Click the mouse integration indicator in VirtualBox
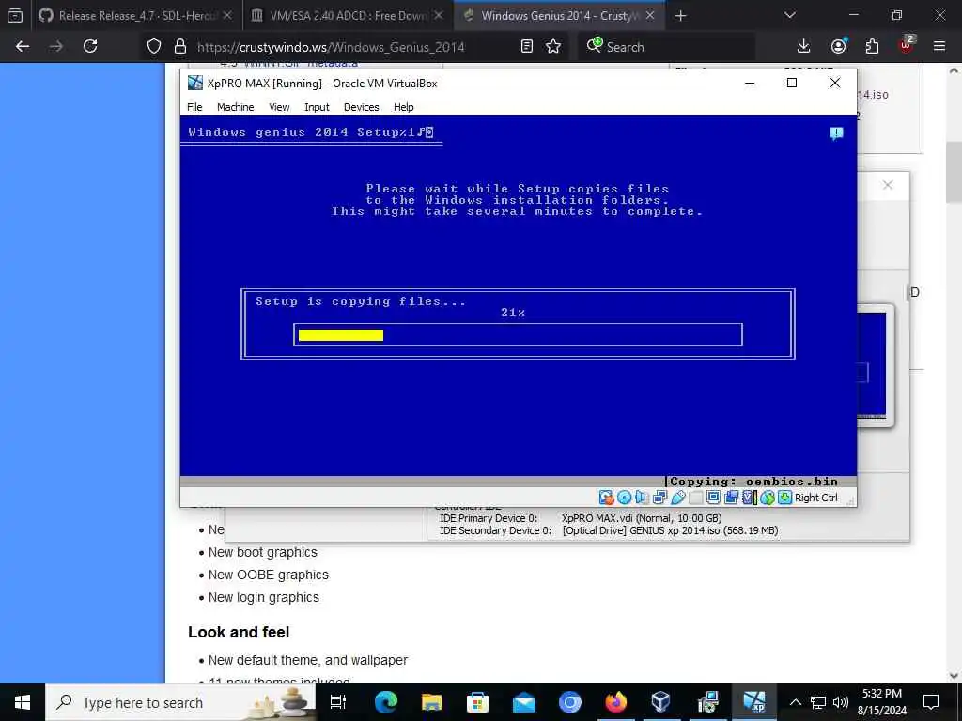Viewport: 962px width, 721px height. coord(768,498)
